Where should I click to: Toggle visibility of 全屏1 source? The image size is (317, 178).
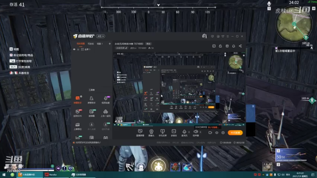(x=74, y=49)
